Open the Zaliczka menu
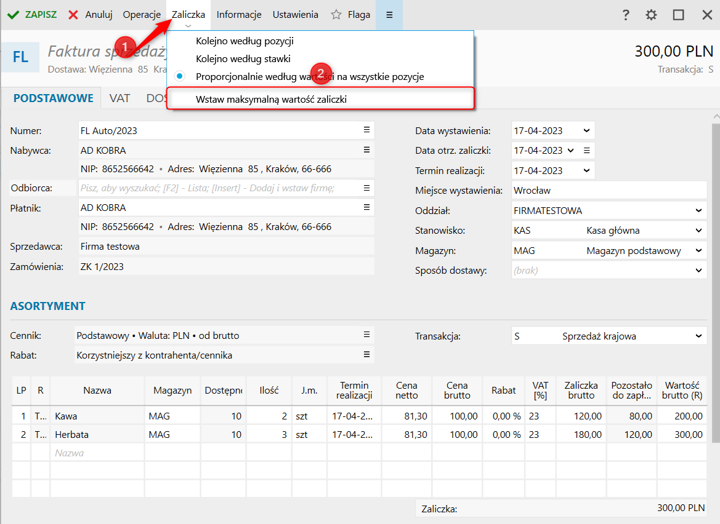Screen dimensions: 720x524 click(188, 15)
